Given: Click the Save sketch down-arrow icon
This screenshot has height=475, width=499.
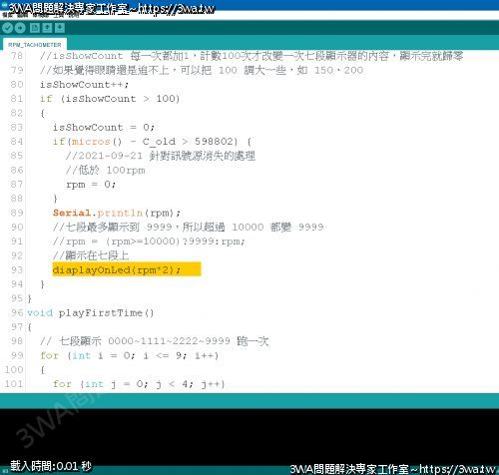Looking at the screenshot, I should point(60,28).
